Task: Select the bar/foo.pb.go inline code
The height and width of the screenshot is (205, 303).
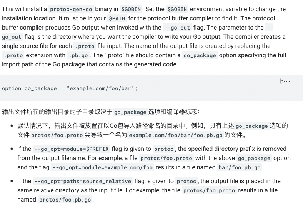Action: 240,168
